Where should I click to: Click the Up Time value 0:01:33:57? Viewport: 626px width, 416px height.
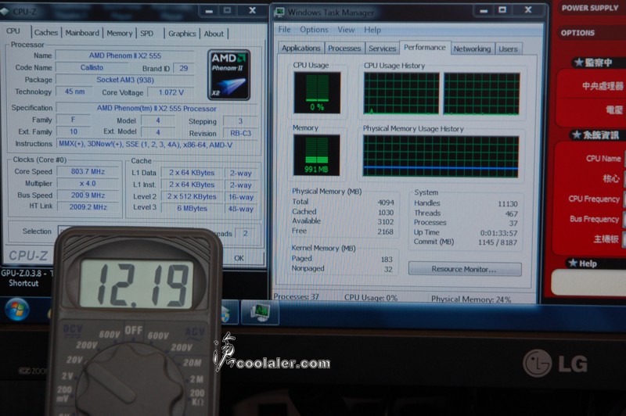coord(498,233)
